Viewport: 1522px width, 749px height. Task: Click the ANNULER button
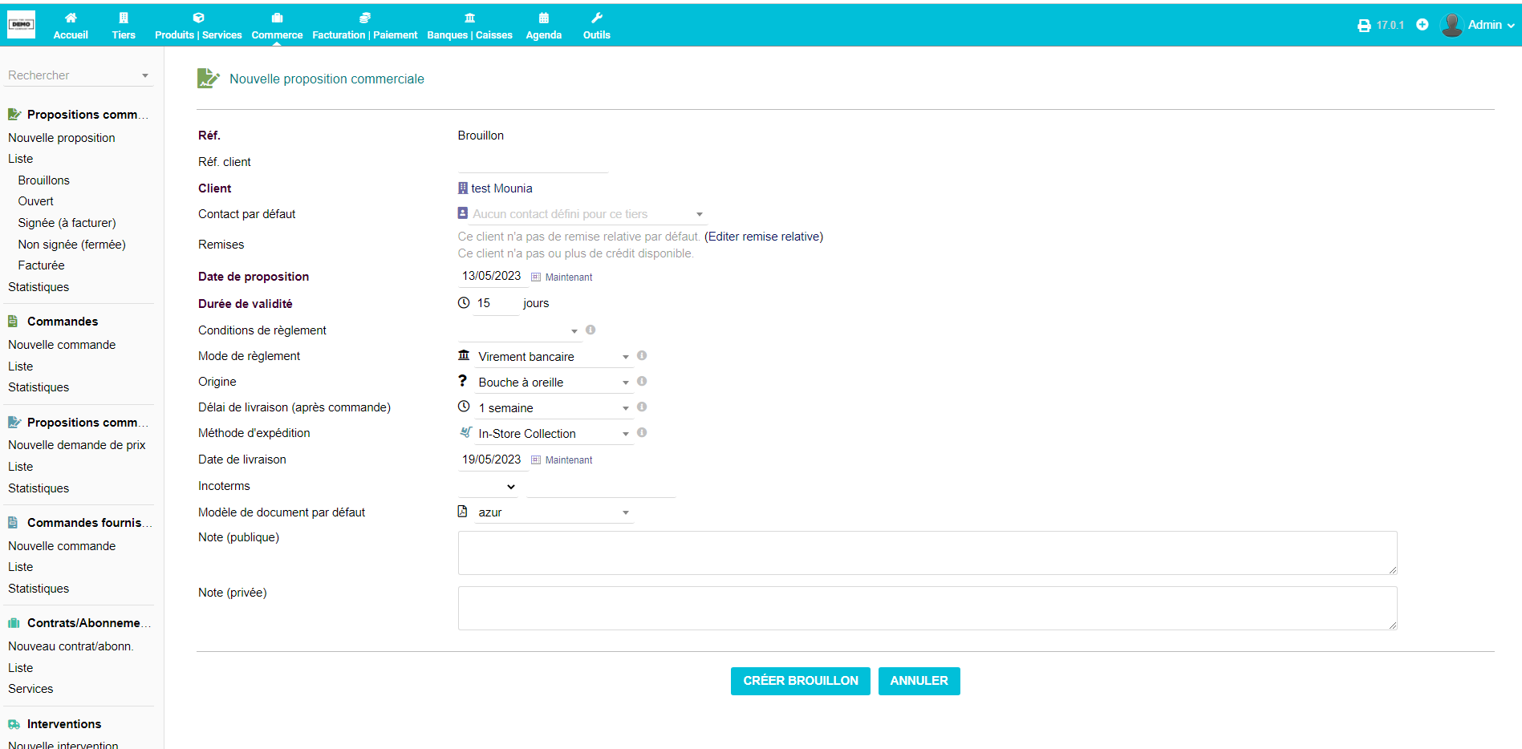pyautogui.click(x=919, y=681)
